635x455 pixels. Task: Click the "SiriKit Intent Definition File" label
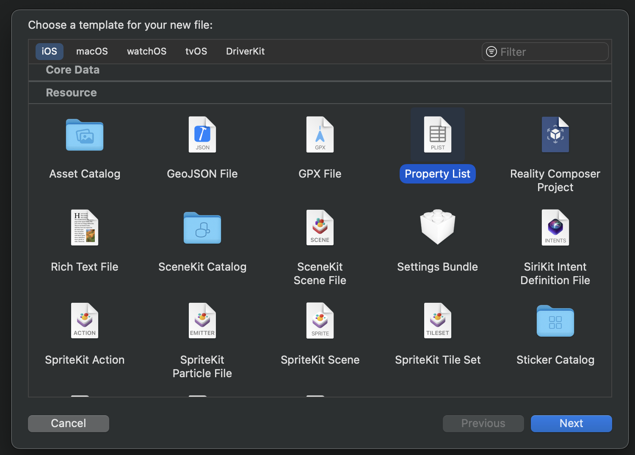pos(555,274)
